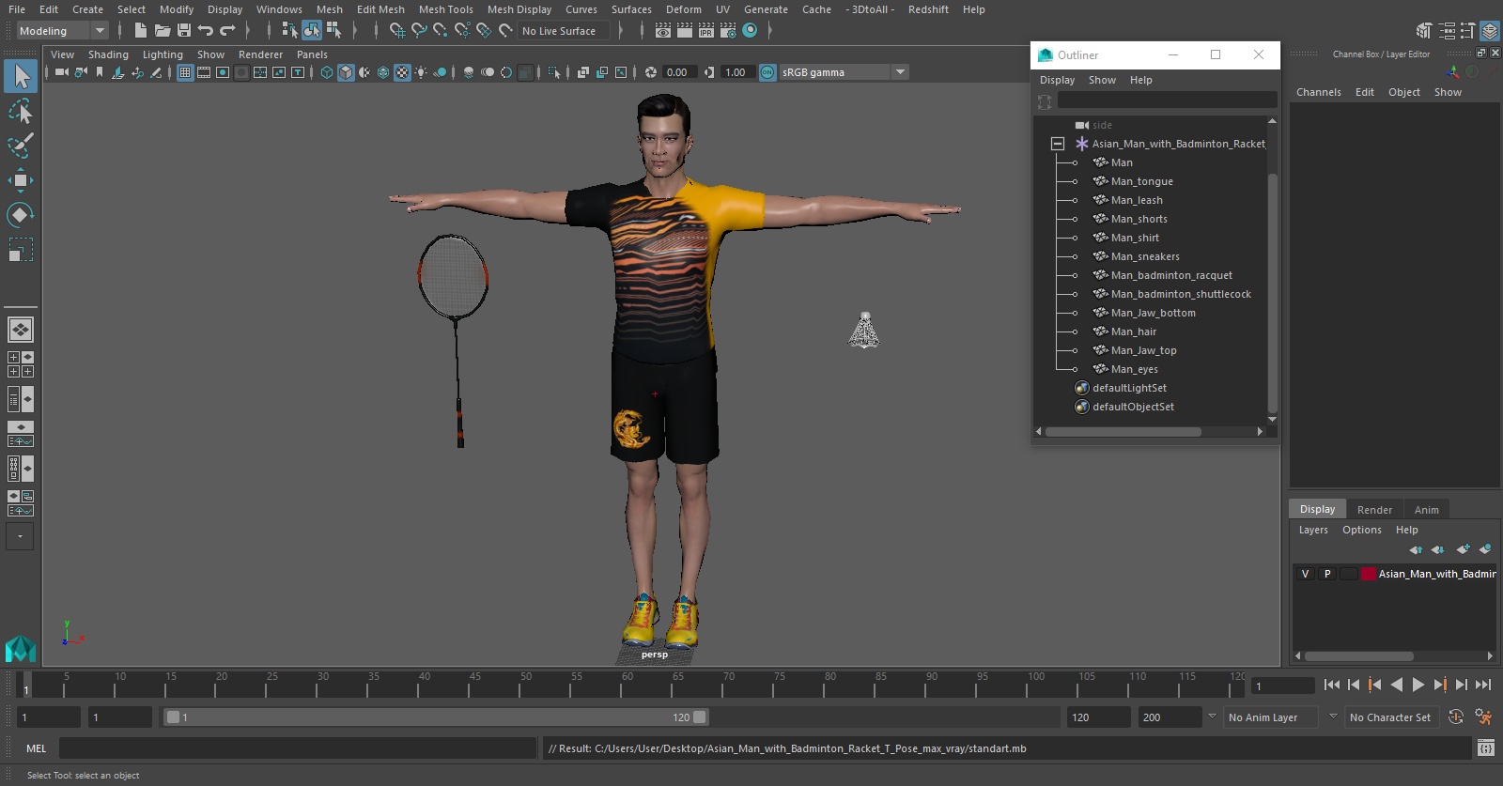Play animation forwards
This screenshot has width=1503, height=786.
[x=1418, y=685]
